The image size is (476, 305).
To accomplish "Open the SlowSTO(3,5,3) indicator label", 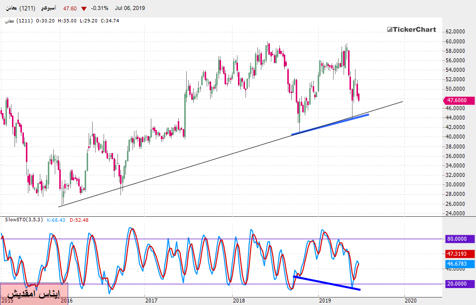I will click(23, 219).
